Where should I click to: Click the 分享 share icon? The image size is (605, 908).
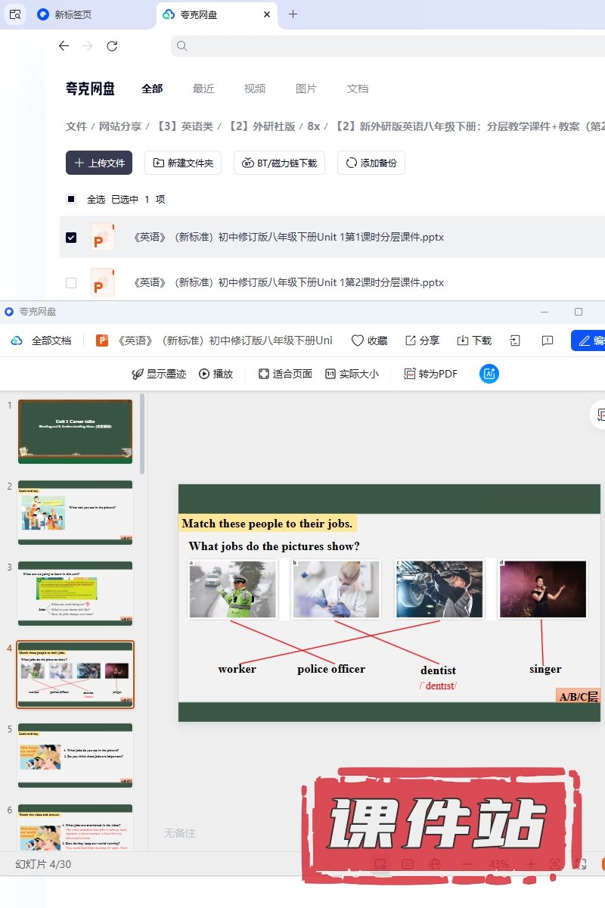point(411,340)
